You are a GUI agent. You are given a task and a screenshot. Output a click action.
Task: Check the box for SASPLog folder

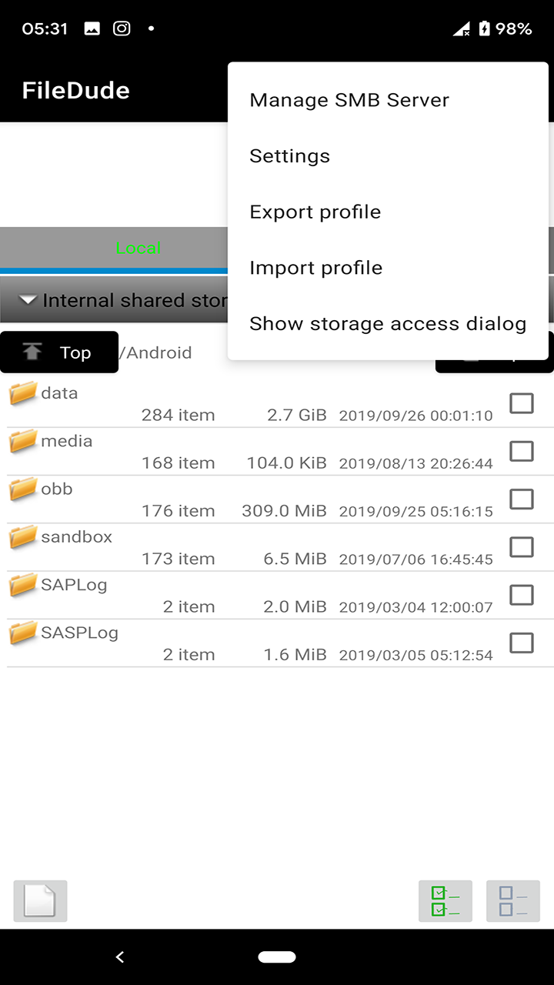(x=522, y=643)
